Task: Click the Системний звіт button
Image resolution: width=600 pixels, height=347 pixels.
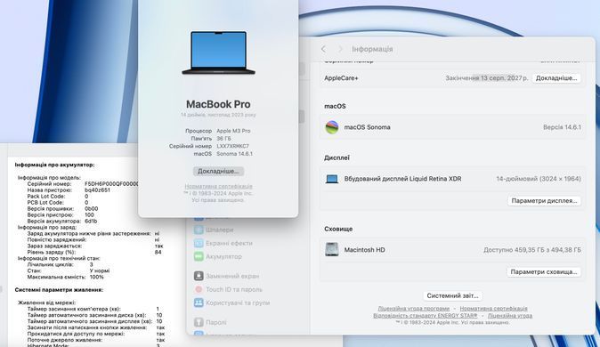Action: pyautogui.click(x=453, y=295)
